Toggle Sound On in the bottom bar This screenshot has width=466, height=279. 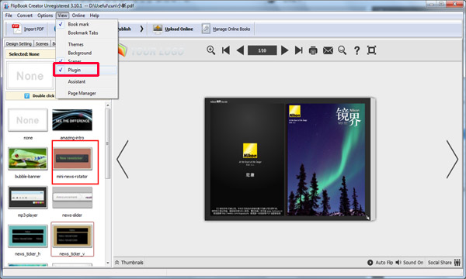[409, 263]
